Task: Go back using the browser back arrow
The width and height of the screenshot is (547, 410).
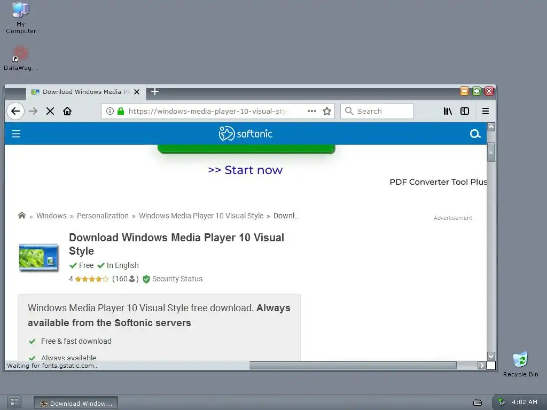Action: (15, 111)
